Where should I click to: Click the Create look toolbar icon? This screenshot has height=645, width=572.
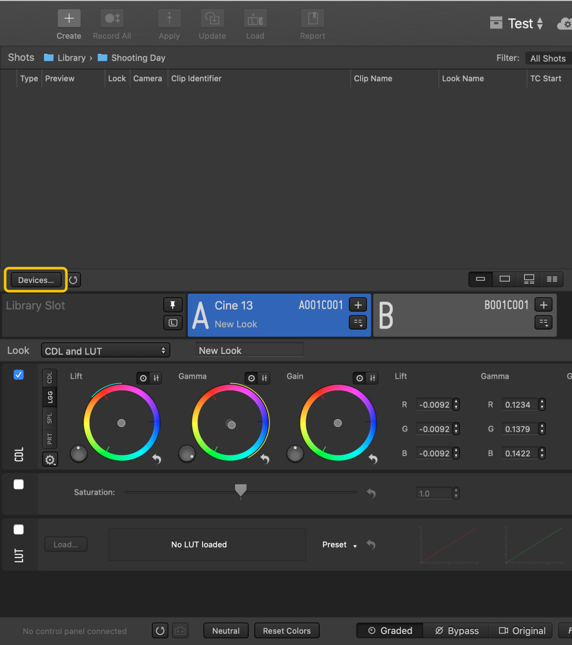tap(68, 19)
